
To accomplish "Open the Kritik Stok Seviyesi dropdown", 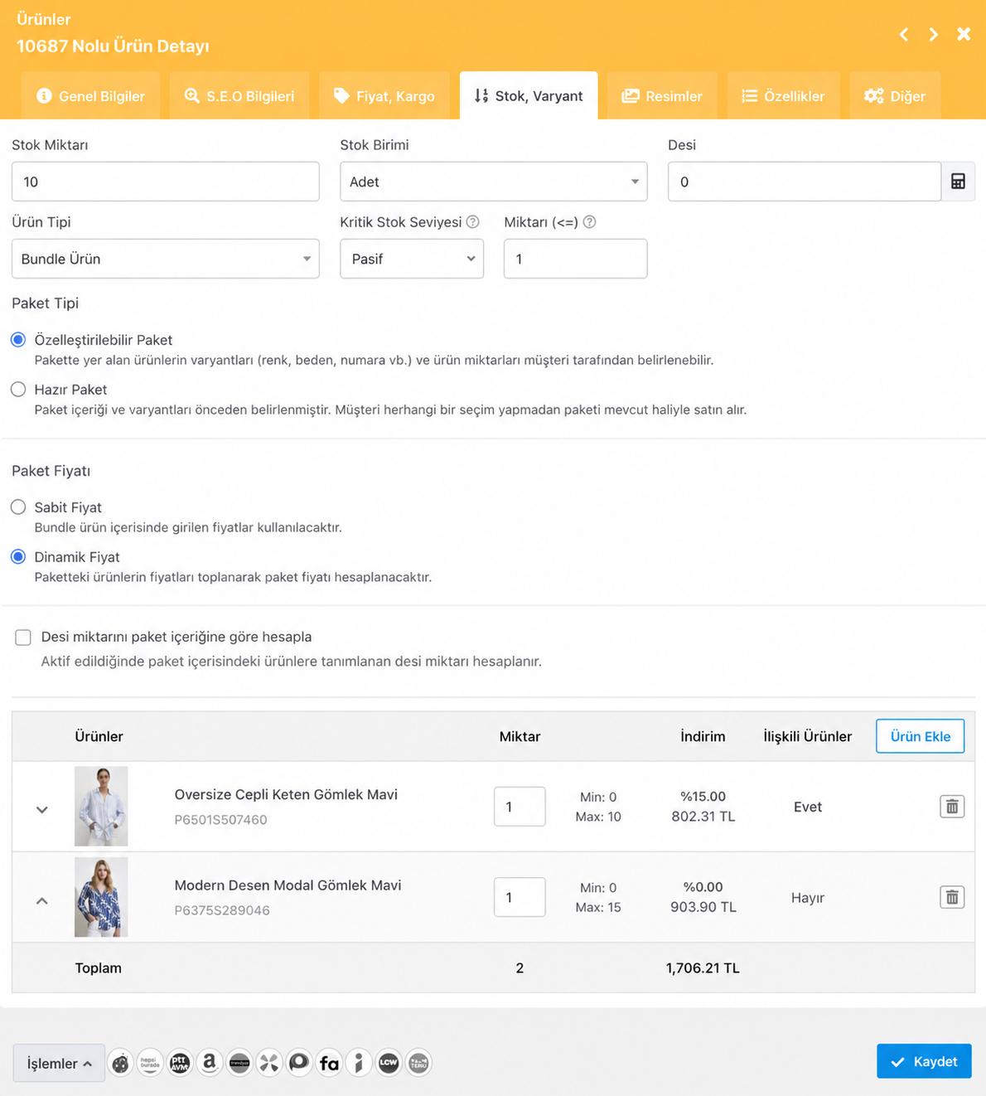I will [x=412, y=259].
